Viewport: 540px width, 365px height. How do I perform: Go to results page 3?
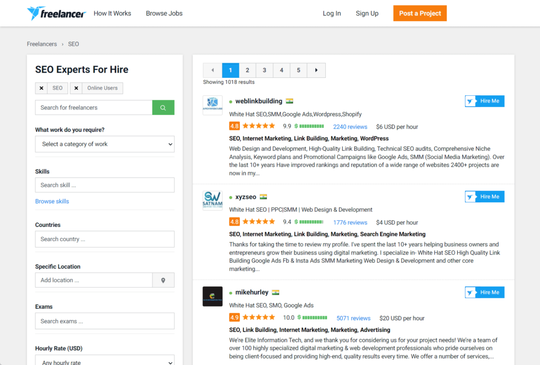265,70
